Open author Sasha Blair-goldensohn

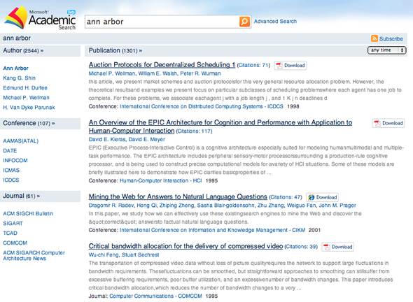click(225, 206)
